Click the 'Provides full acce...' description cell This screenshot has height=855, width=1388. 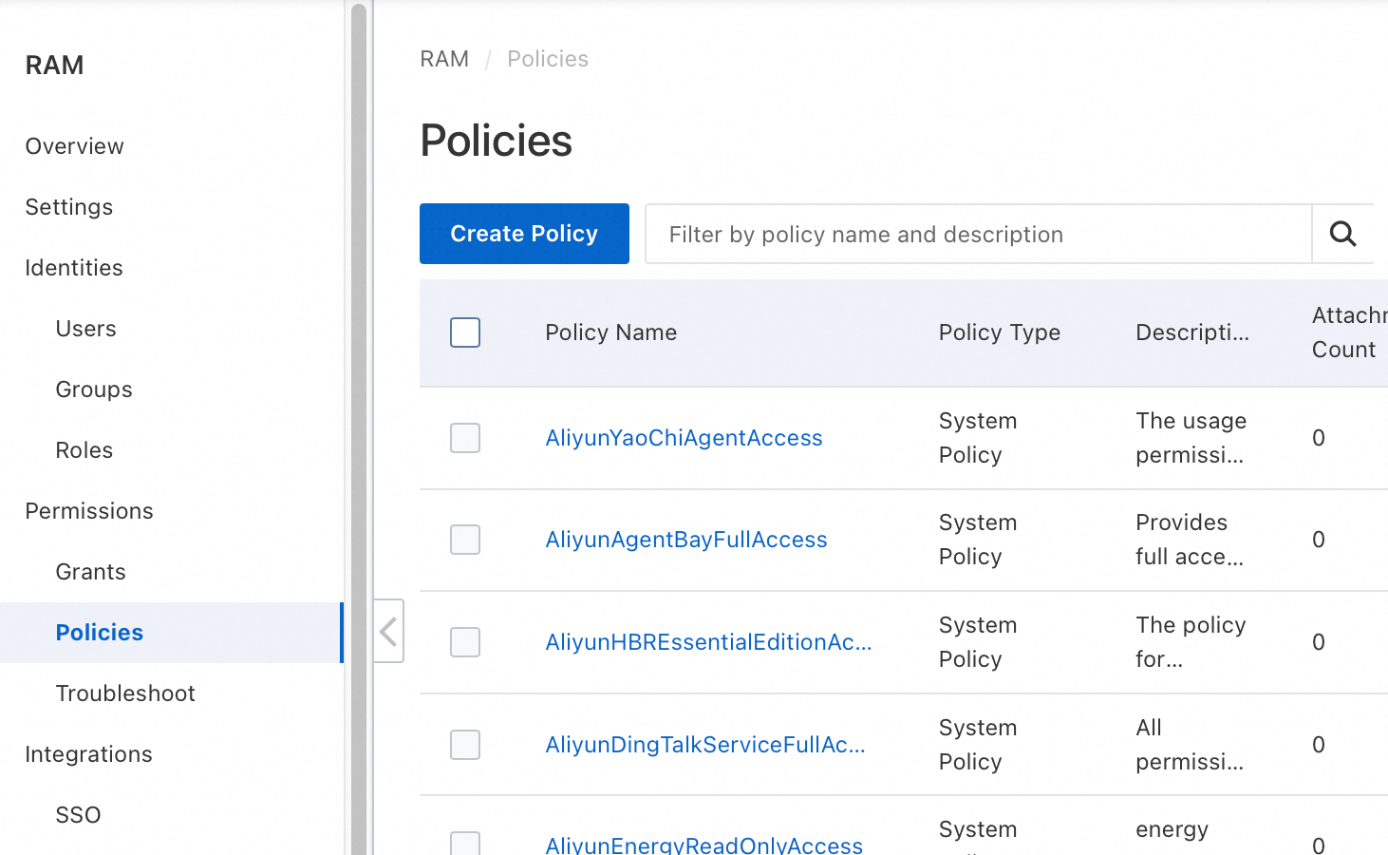pos(1190,540)
